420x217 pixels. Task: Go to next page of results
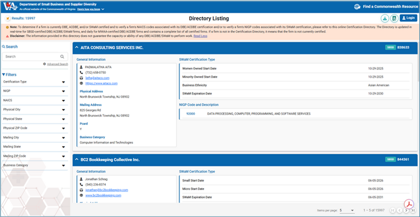[406, 210]
